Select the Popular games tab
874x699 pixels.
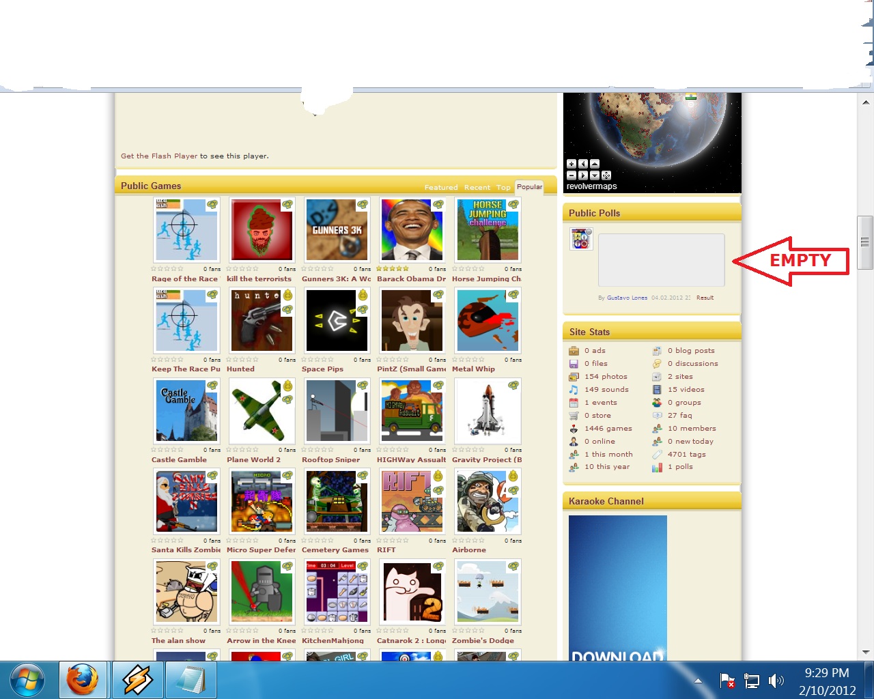click(x=529, y=187)
